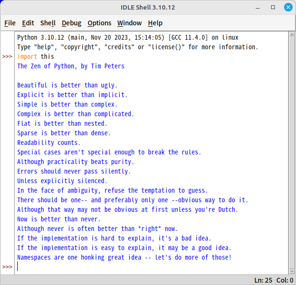Click the 'Ln: 25' status indicator
The height and width of the screenshot is (285, 296).
pos(263,280)
